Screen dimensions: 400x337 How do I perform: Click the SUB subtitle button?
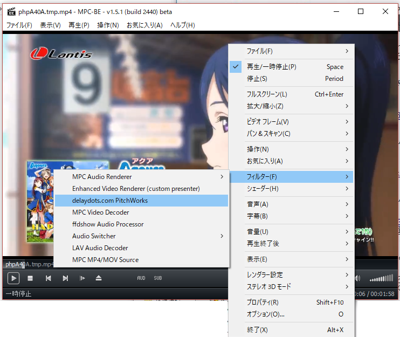(x=158, y=278)
